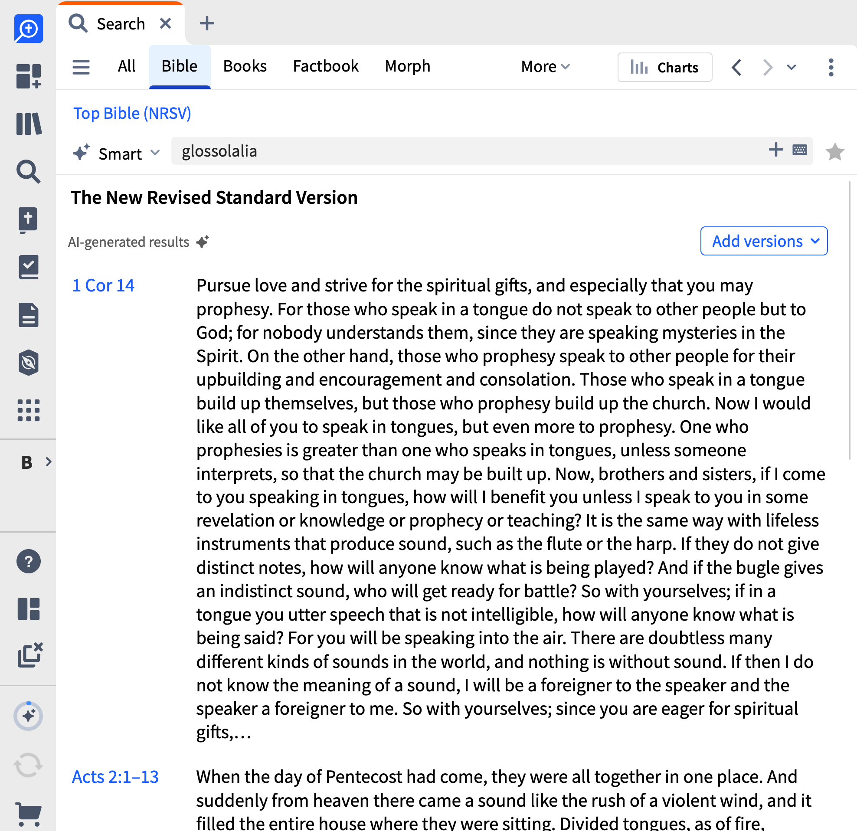
Task: Click the Logos search app icon at top of sidebar
Action: pos(29,29)
